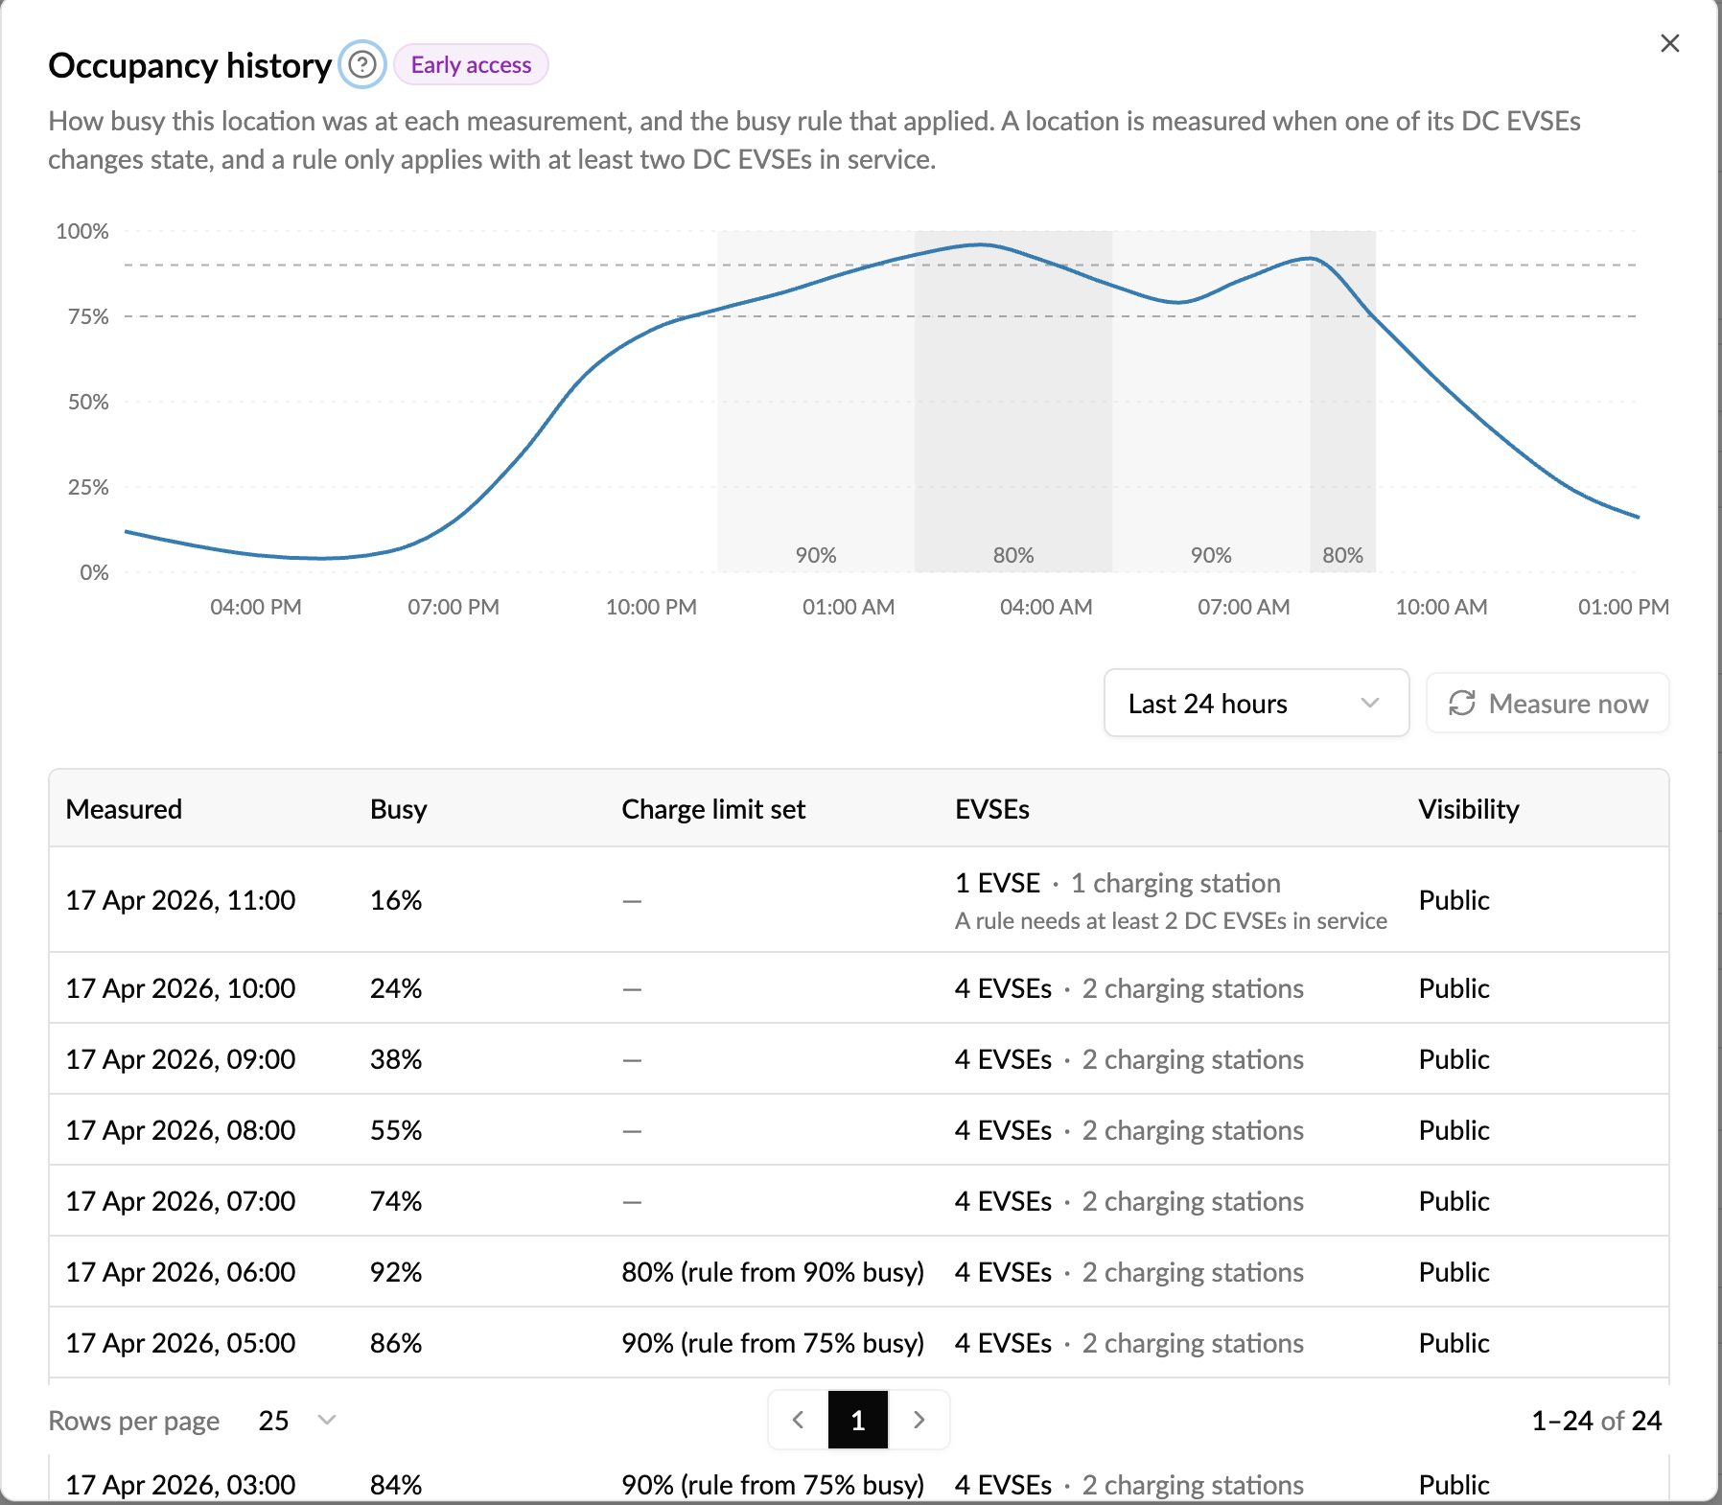Click the Visibility column header
The image size is (1722, 1505).
click(x=1469, y=809)
